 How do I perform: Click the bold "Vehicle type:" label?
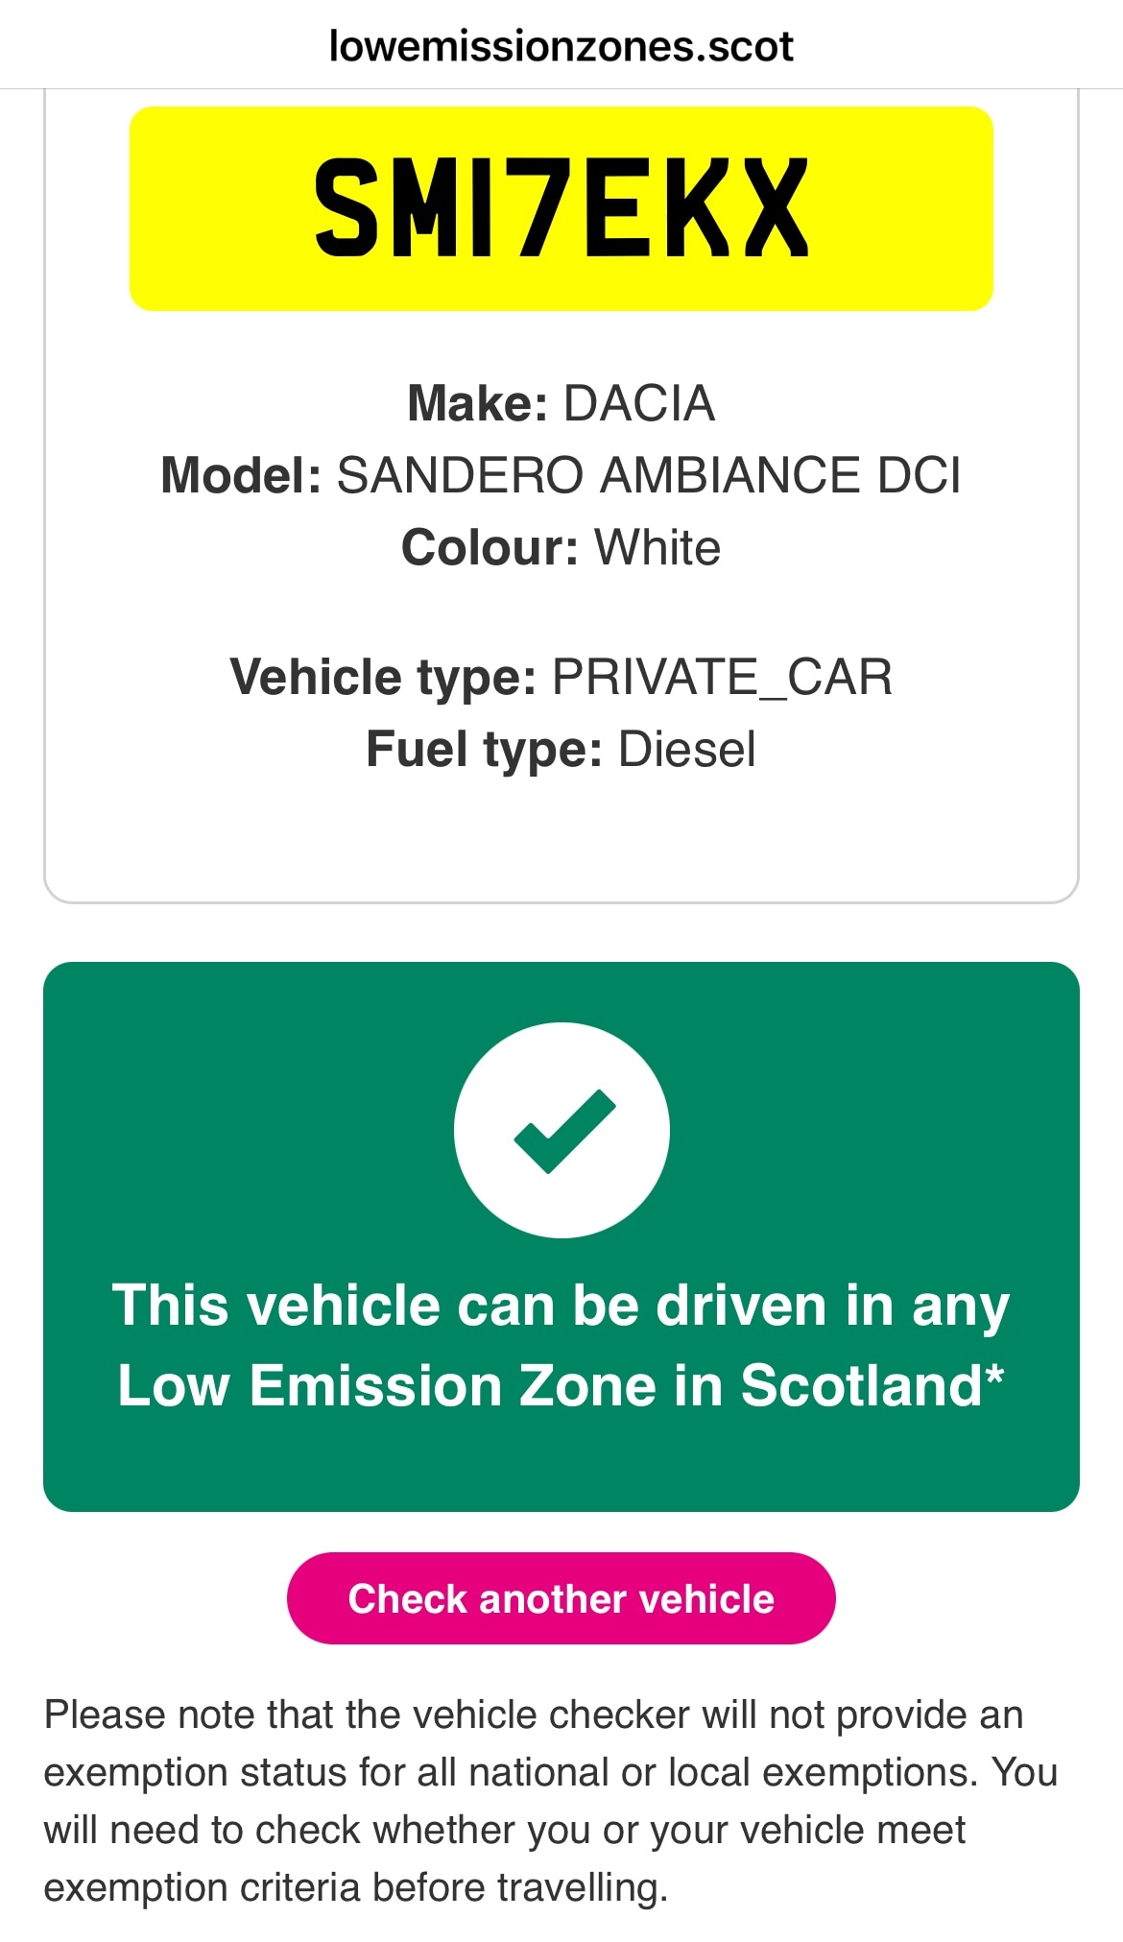pyautogui.click(x=383, y=677)
